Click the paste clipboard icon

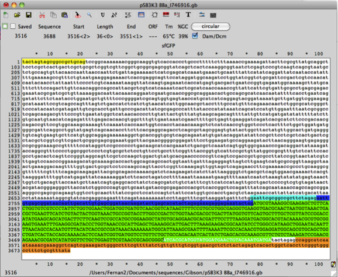click(65, 15)
